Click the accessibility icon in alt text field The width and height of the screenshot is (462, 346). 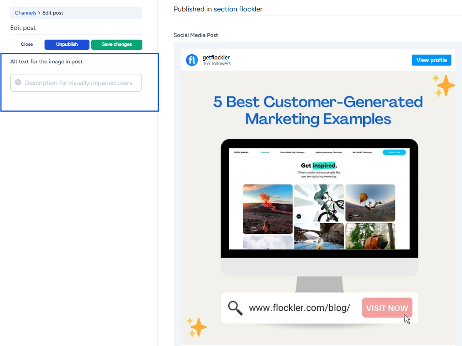(x=18, y=82)
